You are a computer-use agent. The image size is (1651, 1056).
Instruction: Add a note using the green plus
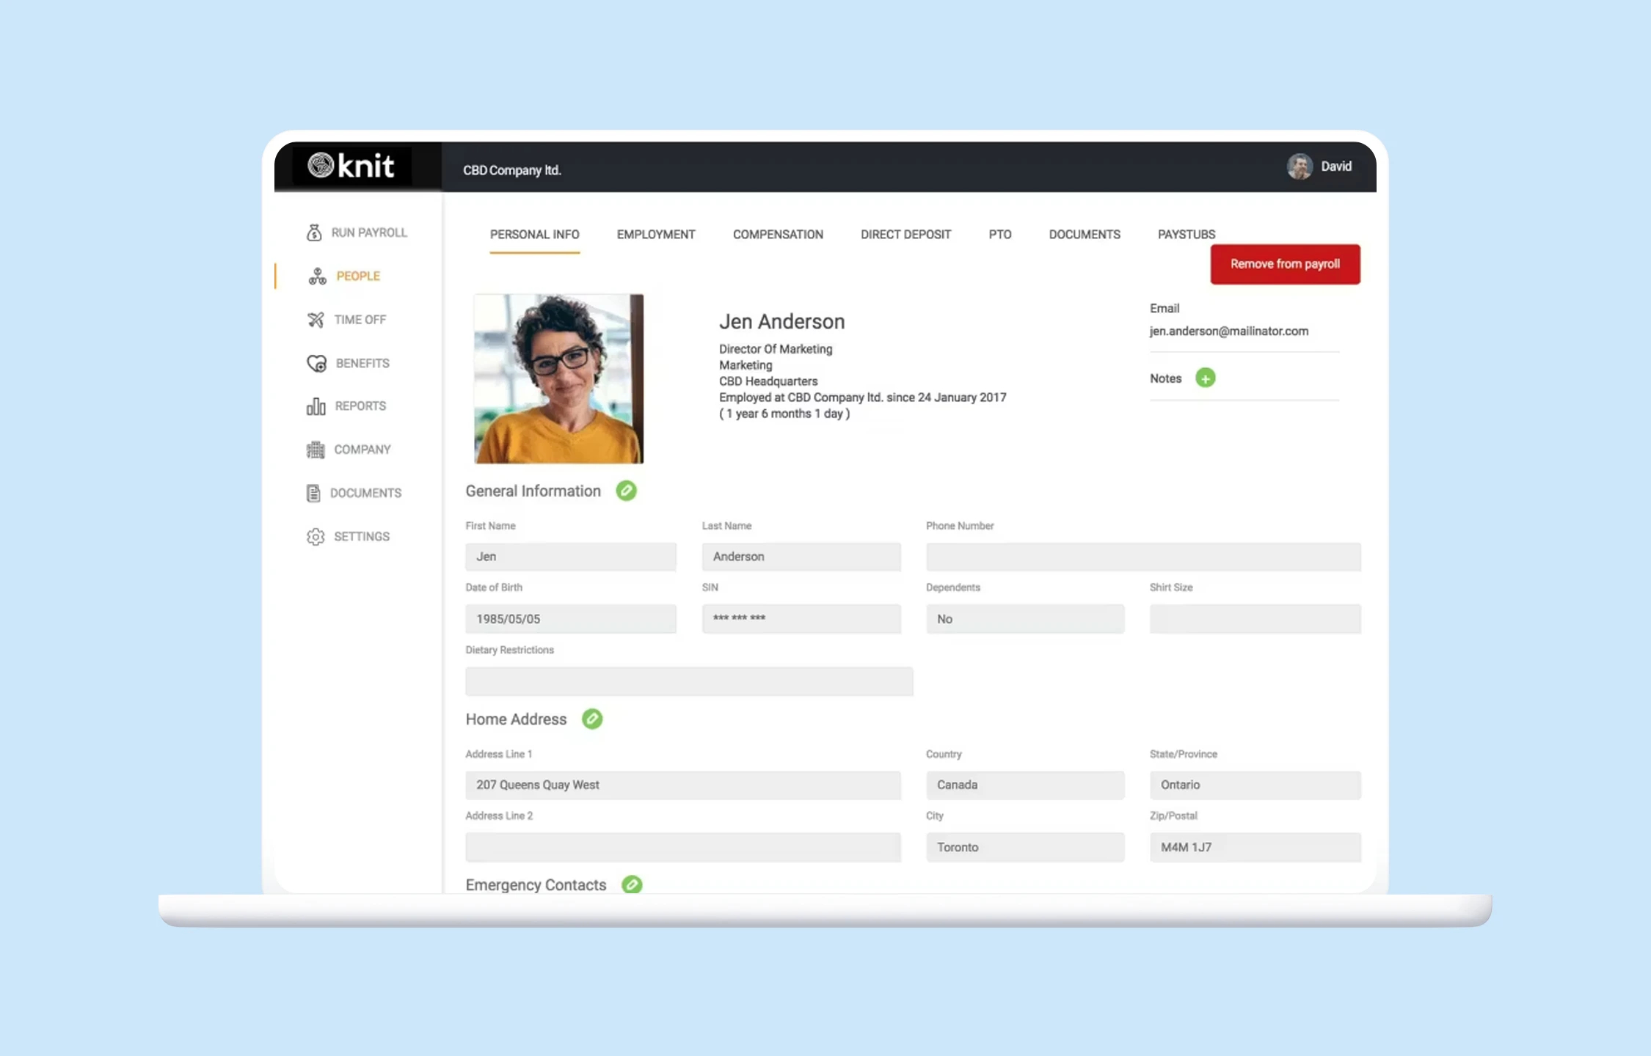click(x=1206, y=378)
